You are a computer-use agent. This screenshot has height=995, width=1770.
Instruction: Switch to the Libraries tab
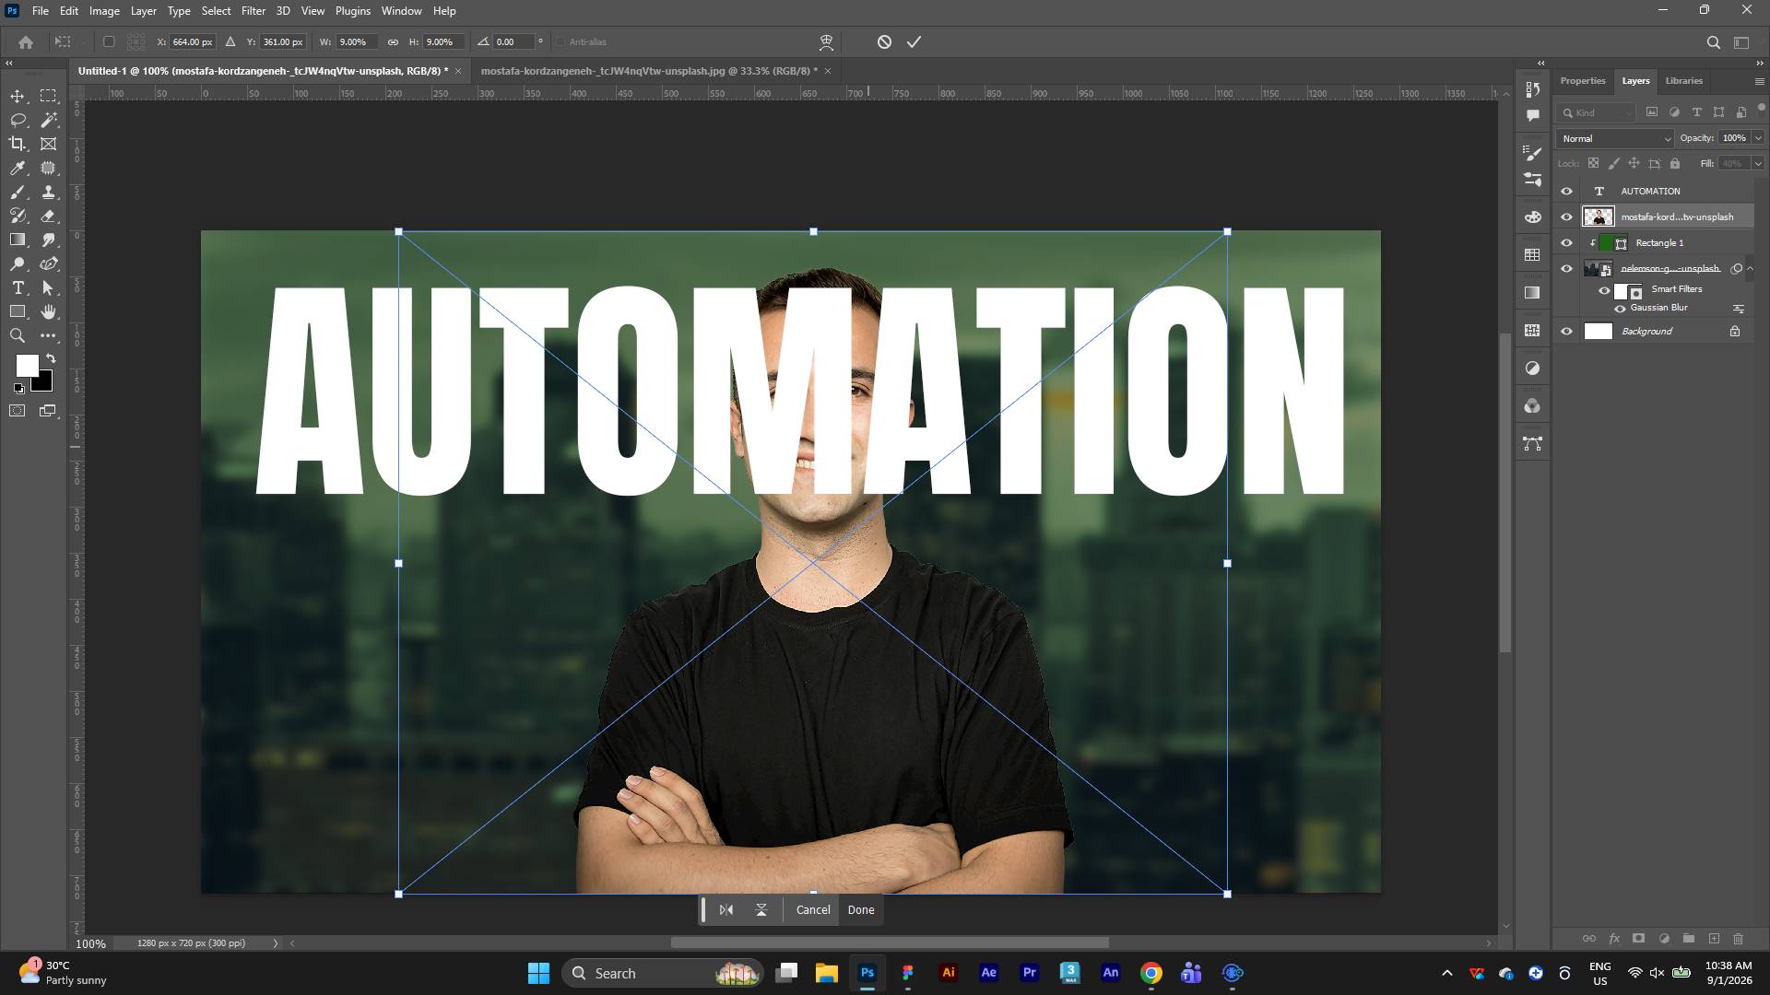(x=1683, y=81)
